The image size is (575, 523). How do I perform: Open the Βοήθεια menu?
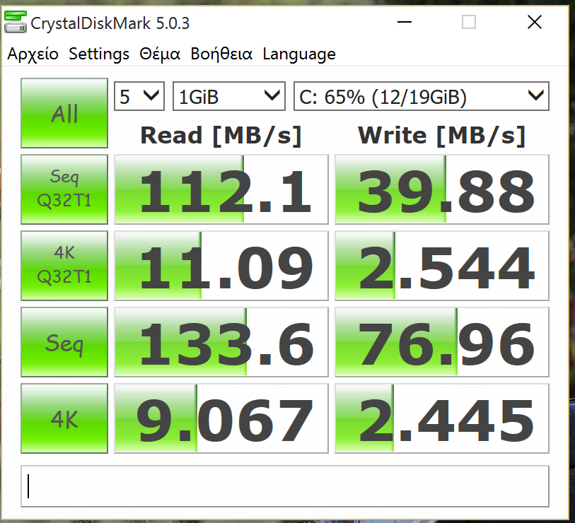click(221, 54)
